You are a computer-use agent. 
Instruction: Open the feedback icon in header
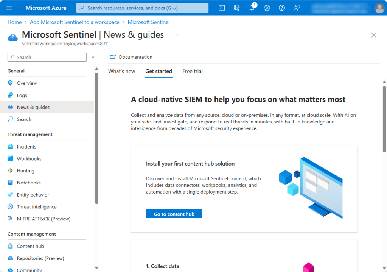pyautogui.click(x=297, y=8)
